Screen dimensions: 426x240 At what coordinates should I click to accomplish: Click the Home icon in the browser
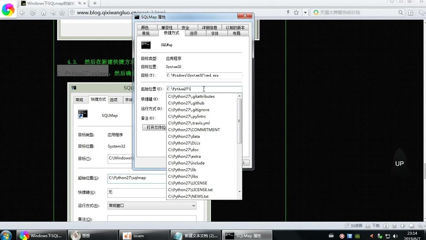coord(43,13)
